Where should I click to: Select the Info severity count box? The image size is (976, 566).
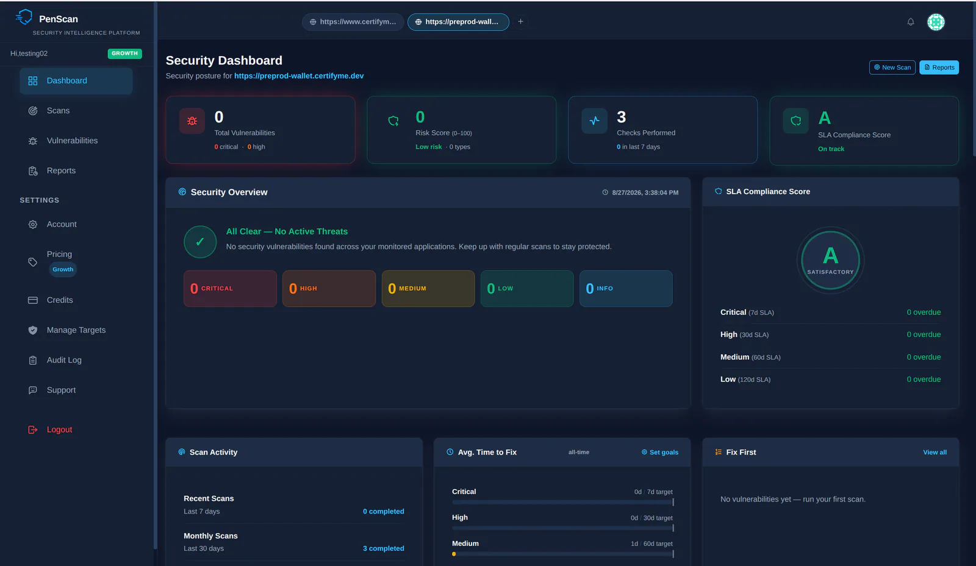(x=626, y=289)
